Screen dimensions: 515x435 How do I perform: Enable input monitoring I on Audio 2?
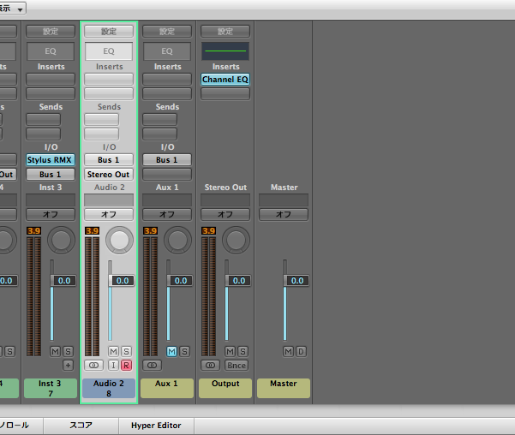point(113,365)
